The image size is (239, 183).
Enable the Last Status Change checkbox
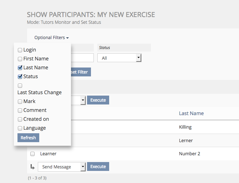[x=20, y=86]
